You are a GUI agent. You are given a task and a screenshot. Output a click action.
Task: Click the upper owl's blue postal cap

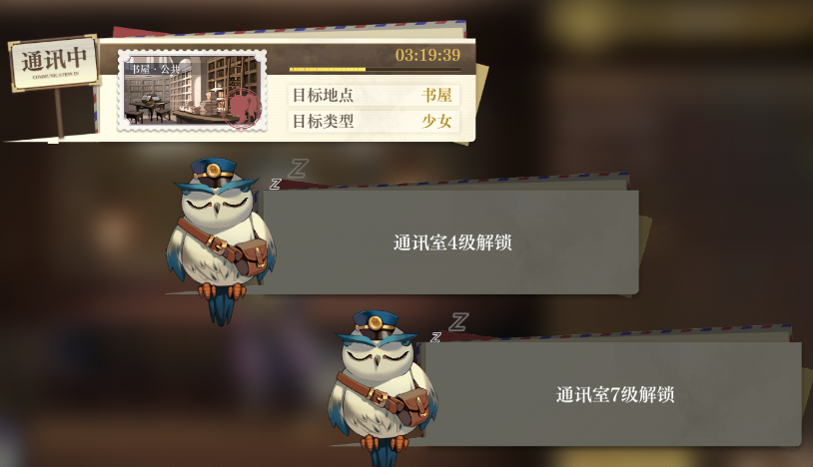click(x=213, y=172)
